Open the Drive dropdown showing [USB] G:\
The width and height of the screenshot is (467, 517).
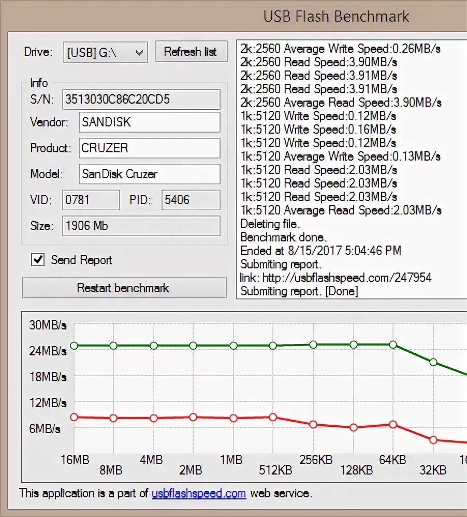point(106,52)
